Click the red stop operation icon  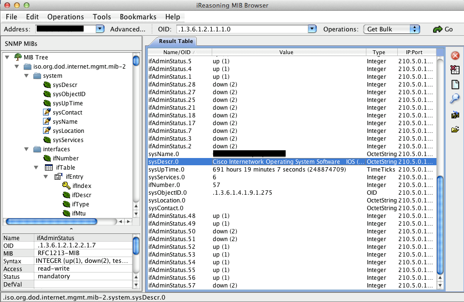click(x=455, y=56)
